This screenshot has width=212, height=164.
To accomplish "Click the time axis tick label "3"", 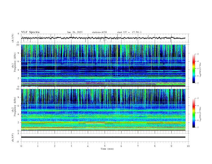I will (71, 146).
